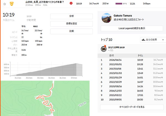
Task: Select the 2022/05/01 effort date
Action: coord(115,64)
